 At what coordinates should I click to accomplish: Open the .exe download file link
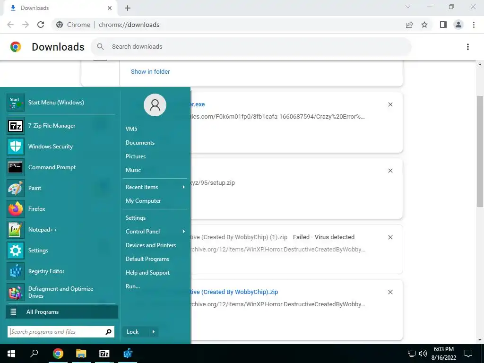pos(198,104)
